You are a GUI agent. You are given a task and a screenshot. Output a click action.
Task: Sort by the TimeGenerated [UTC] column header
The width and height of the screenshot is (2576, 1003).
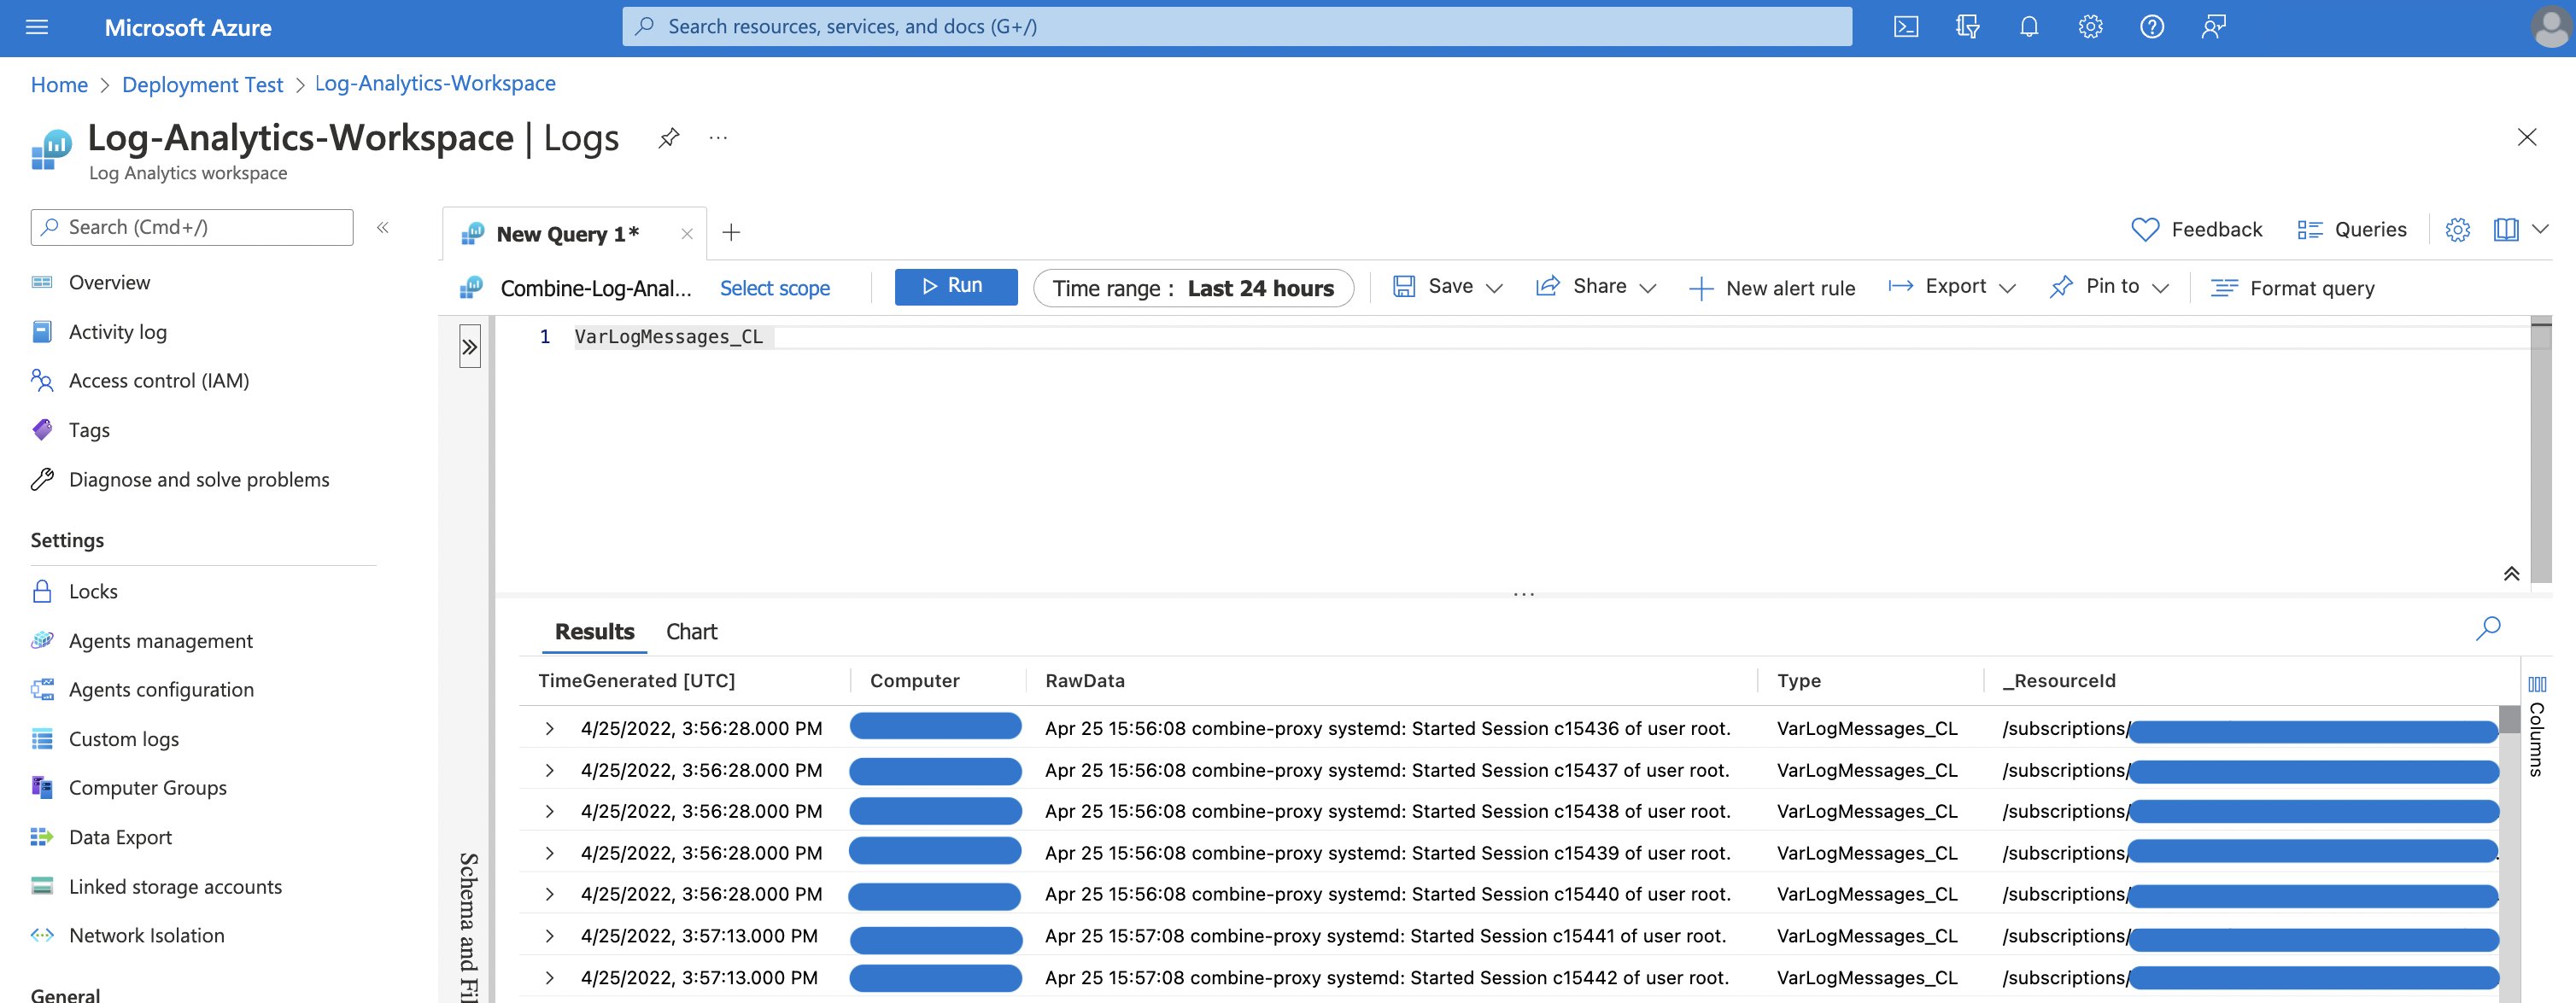[x=636, y=680]
